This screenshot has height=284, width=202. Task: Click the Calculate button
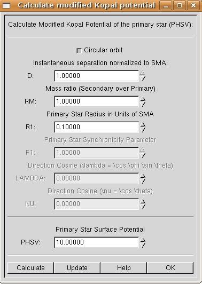(30, 267)
